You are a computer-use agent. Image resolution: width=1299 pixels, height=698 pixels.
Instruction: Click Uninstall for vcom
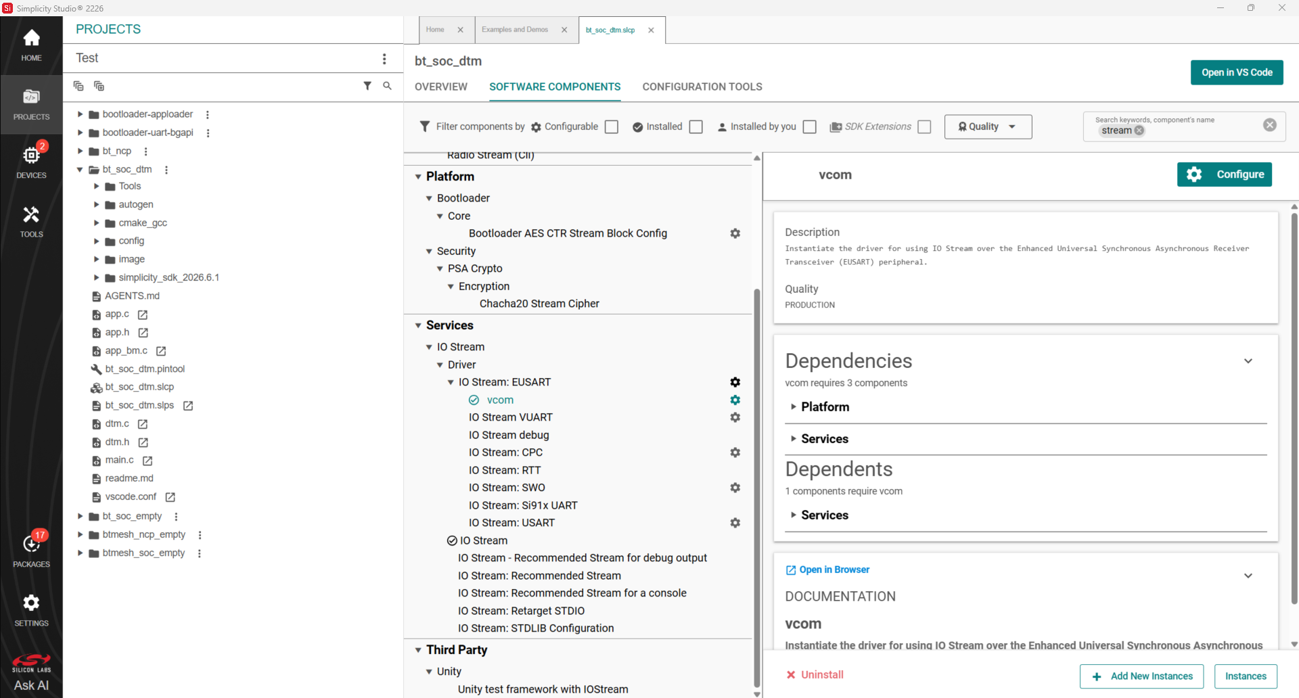coord(815,675)
